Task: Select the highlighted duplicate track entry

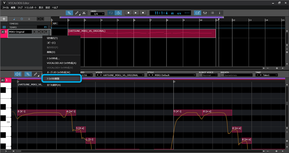Action: click(61, 78)
